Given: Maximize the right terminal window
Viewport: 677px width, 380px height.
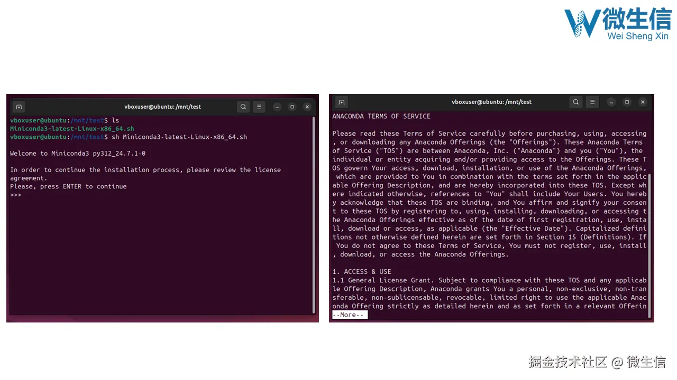Looking at the screenshot, I should (627, 102).
